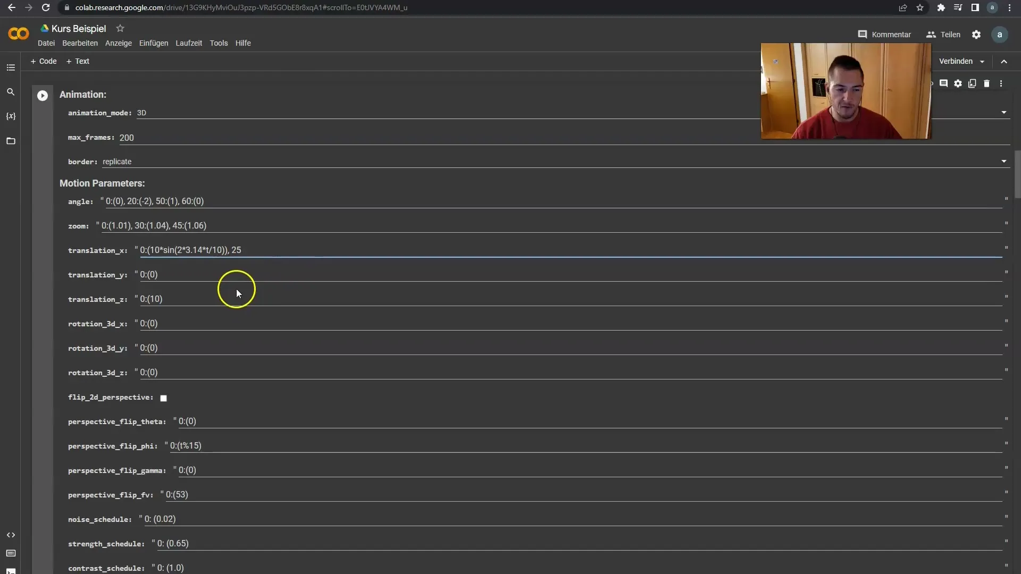Open the account avatar menu

pyautogui.click(x=1000, y=35)
